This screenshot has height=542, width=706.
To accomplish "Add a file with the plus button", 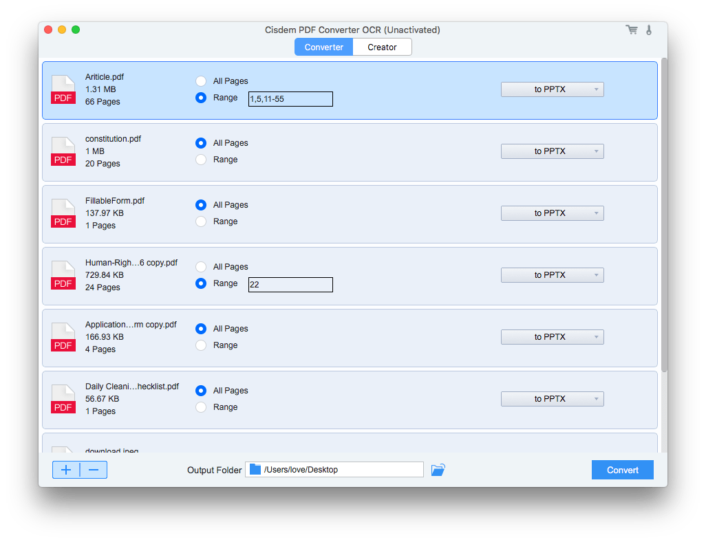I will 66,470.
